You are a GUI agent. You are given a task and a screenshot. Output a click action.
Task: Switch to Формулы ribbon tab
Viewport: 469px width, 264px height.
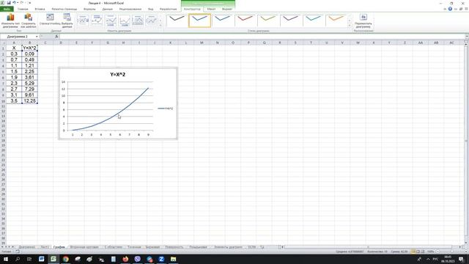(89, 9)
